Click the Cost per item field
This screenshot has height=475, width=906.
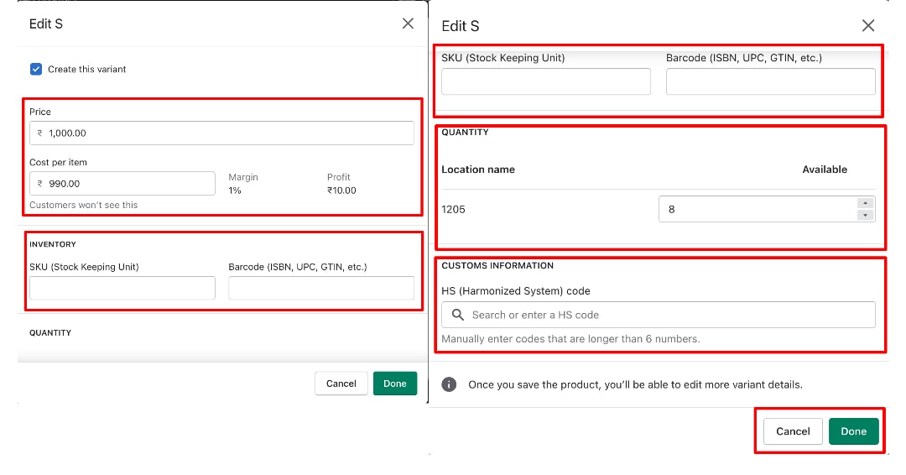[x=122, y=184]
